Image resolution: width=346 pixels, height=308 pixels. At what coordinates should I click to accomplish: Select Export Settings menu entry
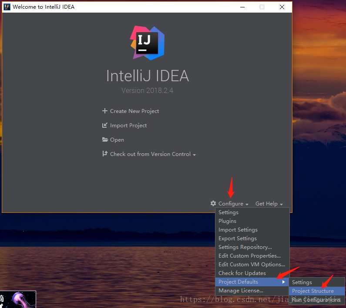pyautogui.click(x=252, y=238)
